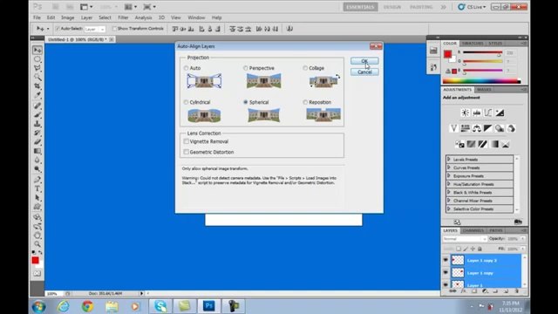Select the Hand tool

(37, 235)
